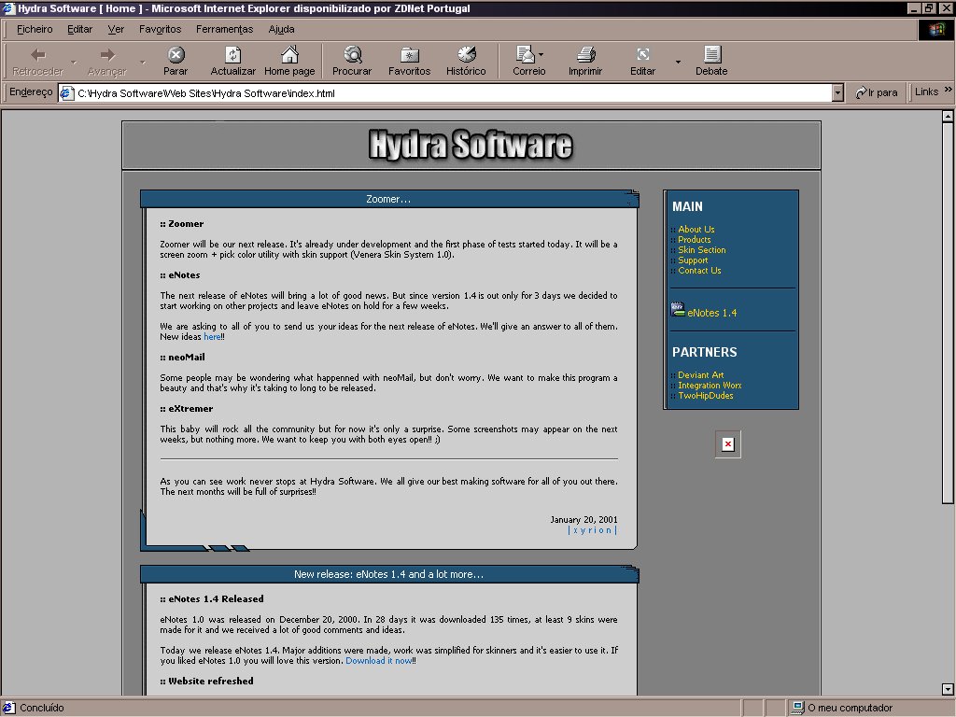Open the address bar dropdown list
This screenshot has height=717, width=956.
837,92
